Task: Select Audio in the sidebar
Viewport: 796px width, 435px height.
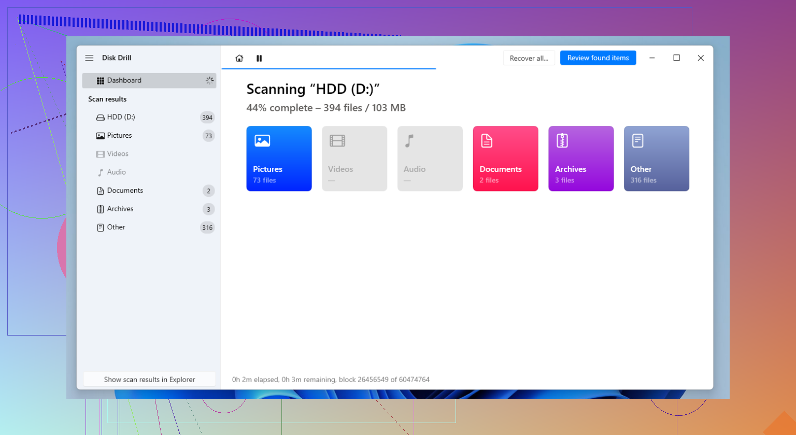Action: click(149, 172)
